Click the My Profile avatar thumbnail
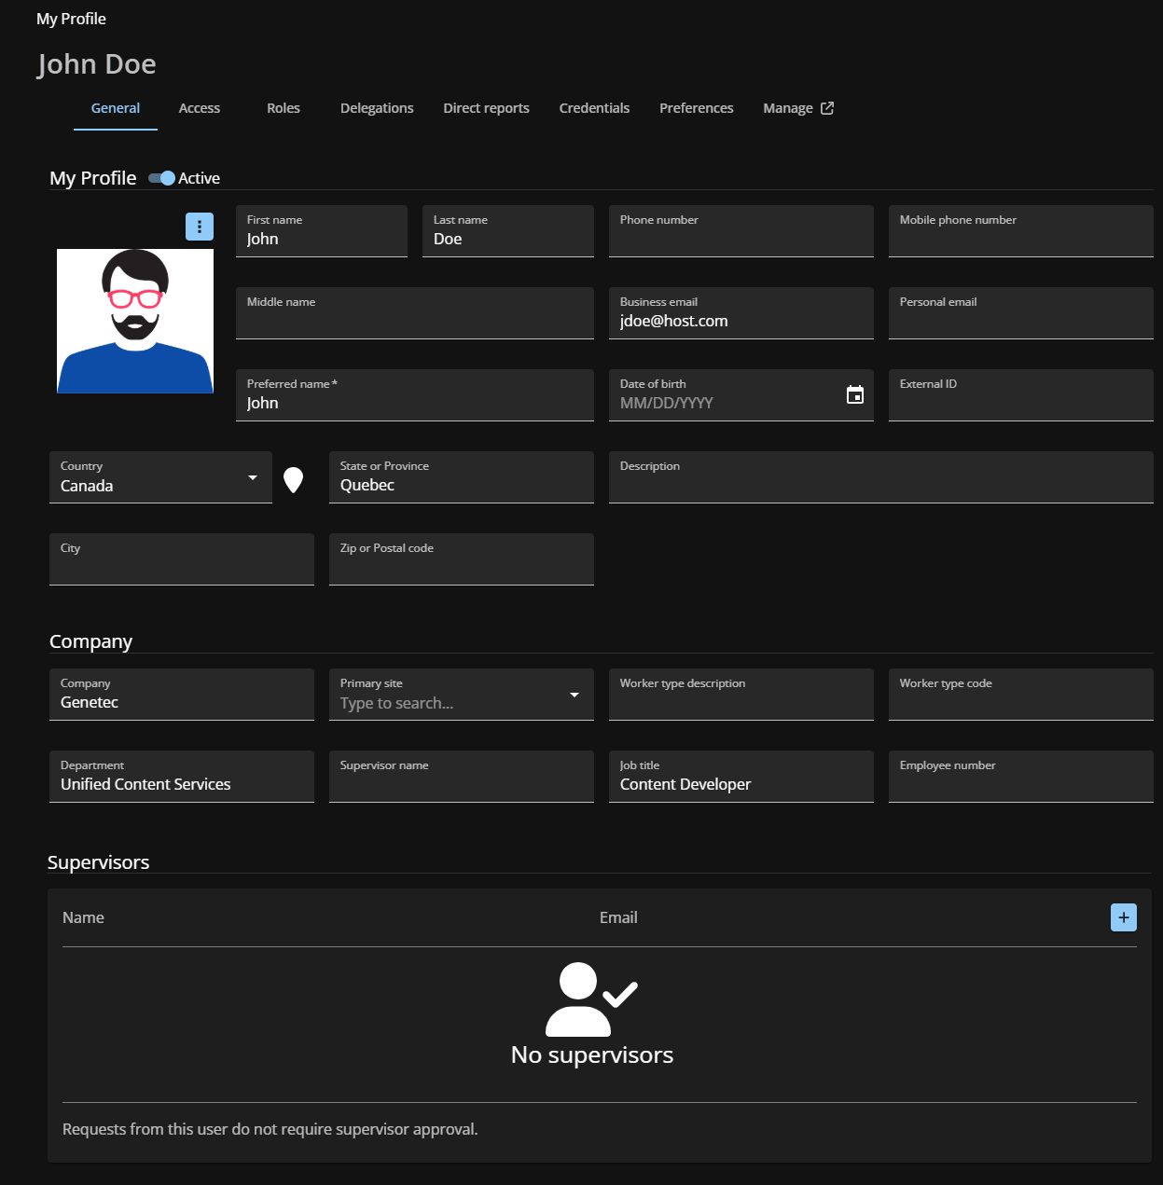Image resolution: width=1163 pixels, height=1185 pixels. 134,321
